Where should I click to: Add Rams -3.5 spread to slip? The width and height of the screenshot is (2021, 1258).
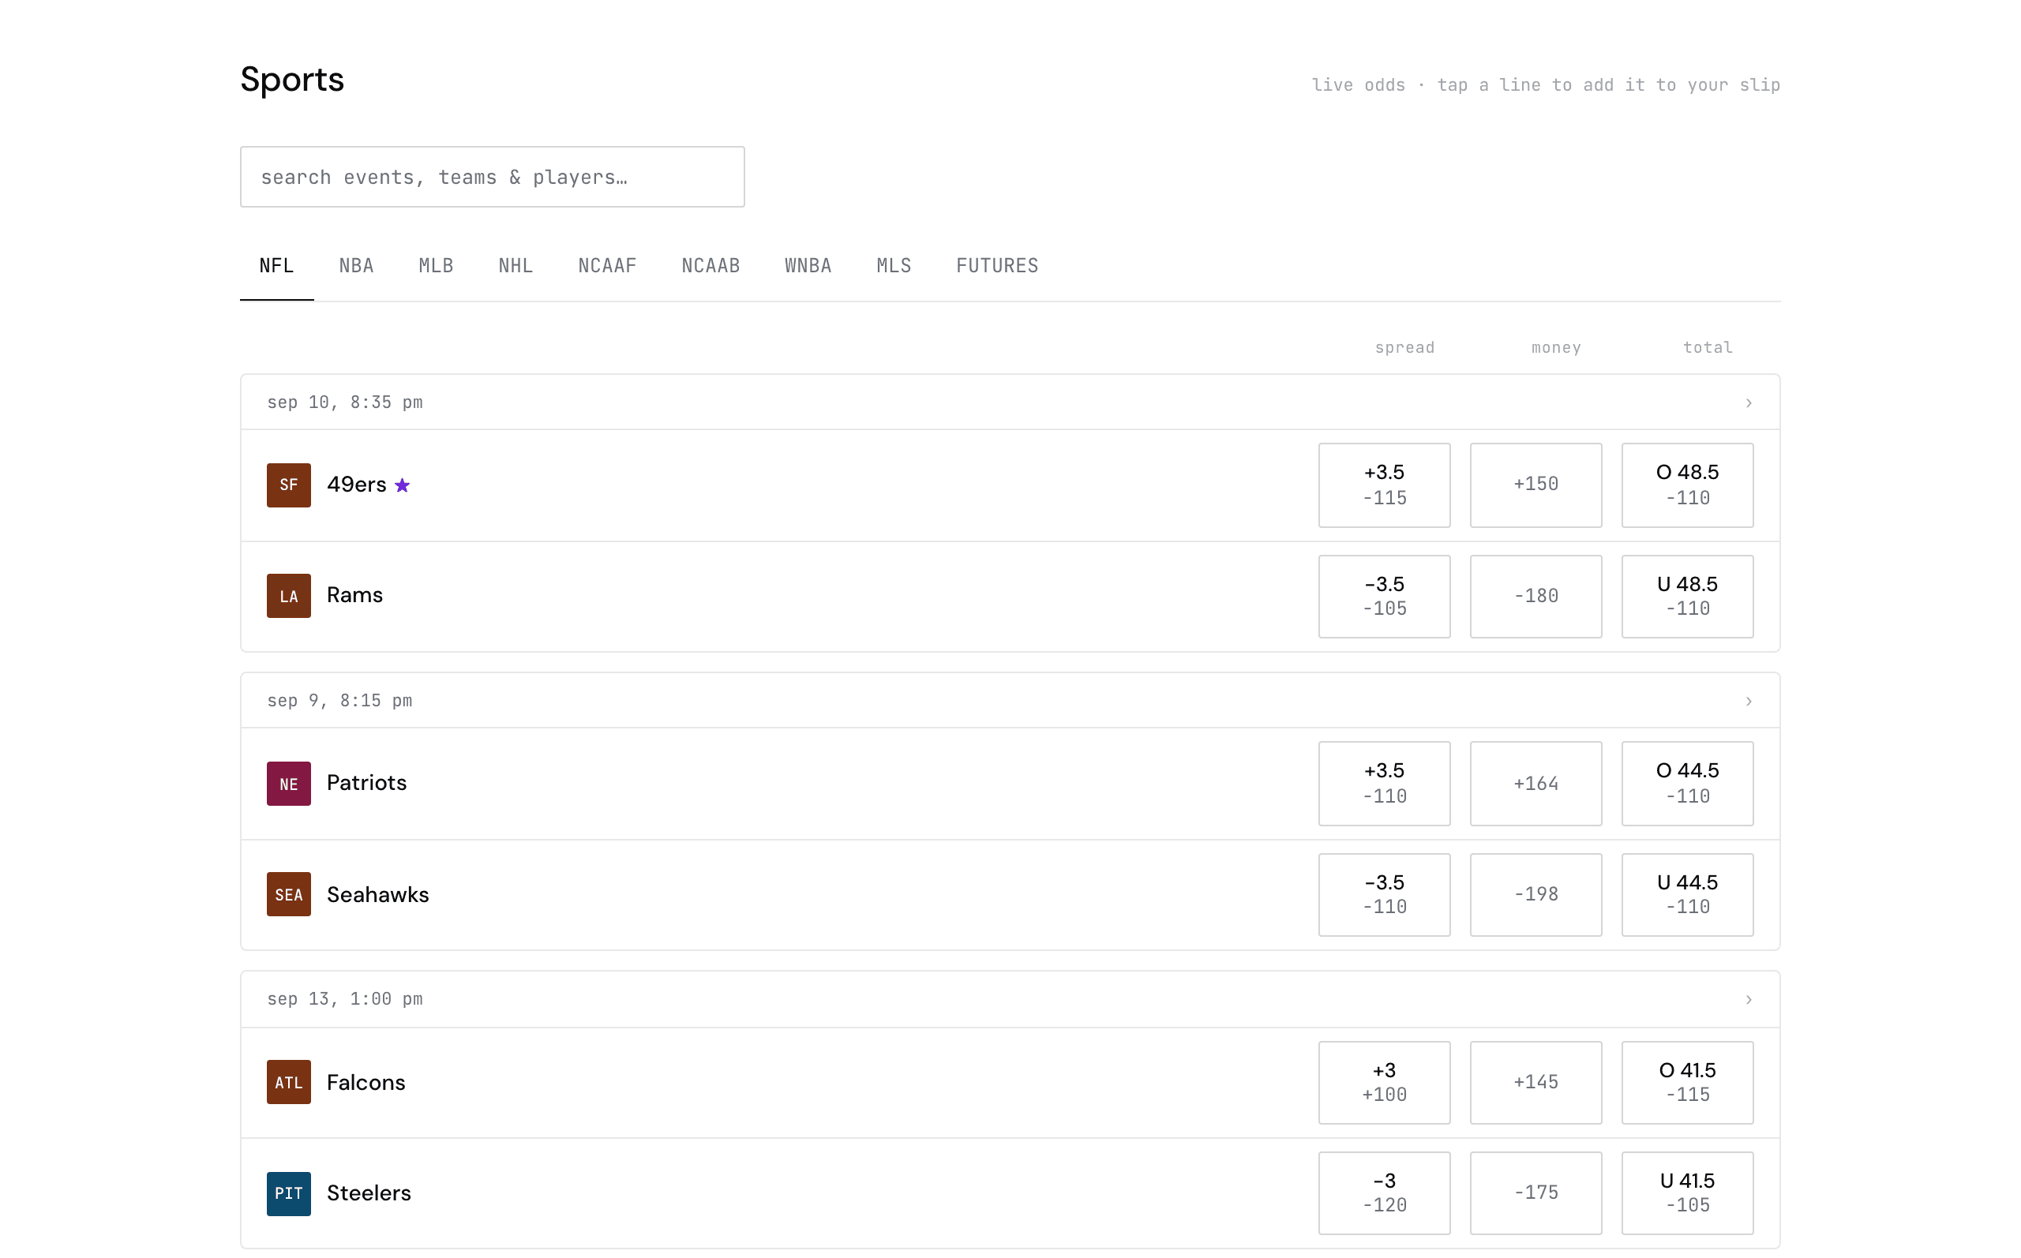point(1385,597)
